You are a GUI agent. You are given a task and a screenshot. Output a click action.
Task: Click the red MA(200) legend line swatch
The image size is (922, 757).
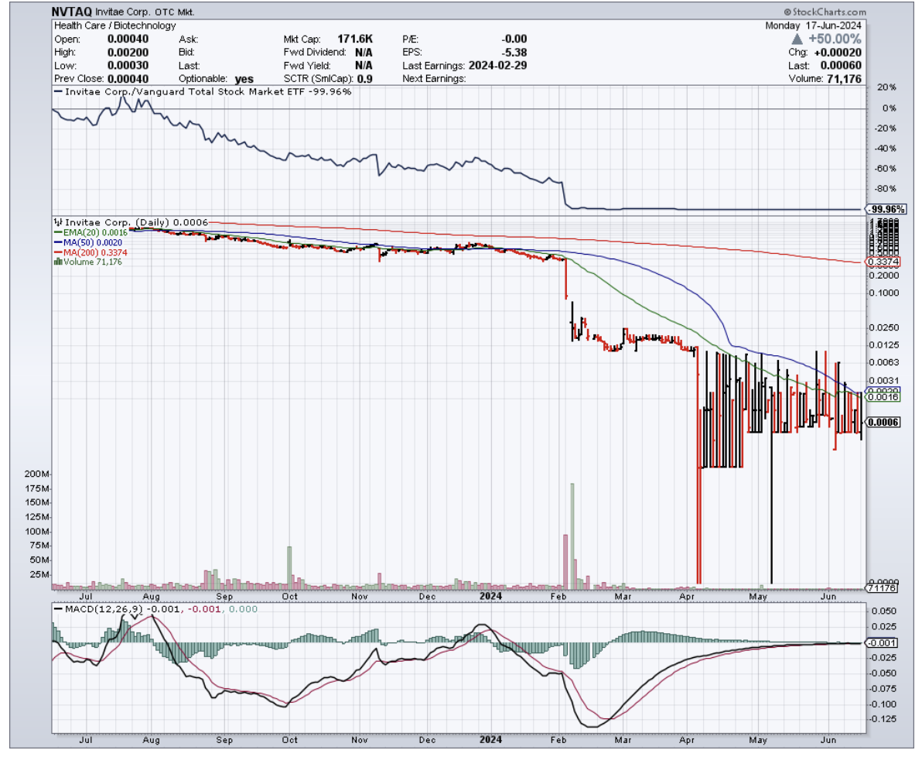(56, 252)
